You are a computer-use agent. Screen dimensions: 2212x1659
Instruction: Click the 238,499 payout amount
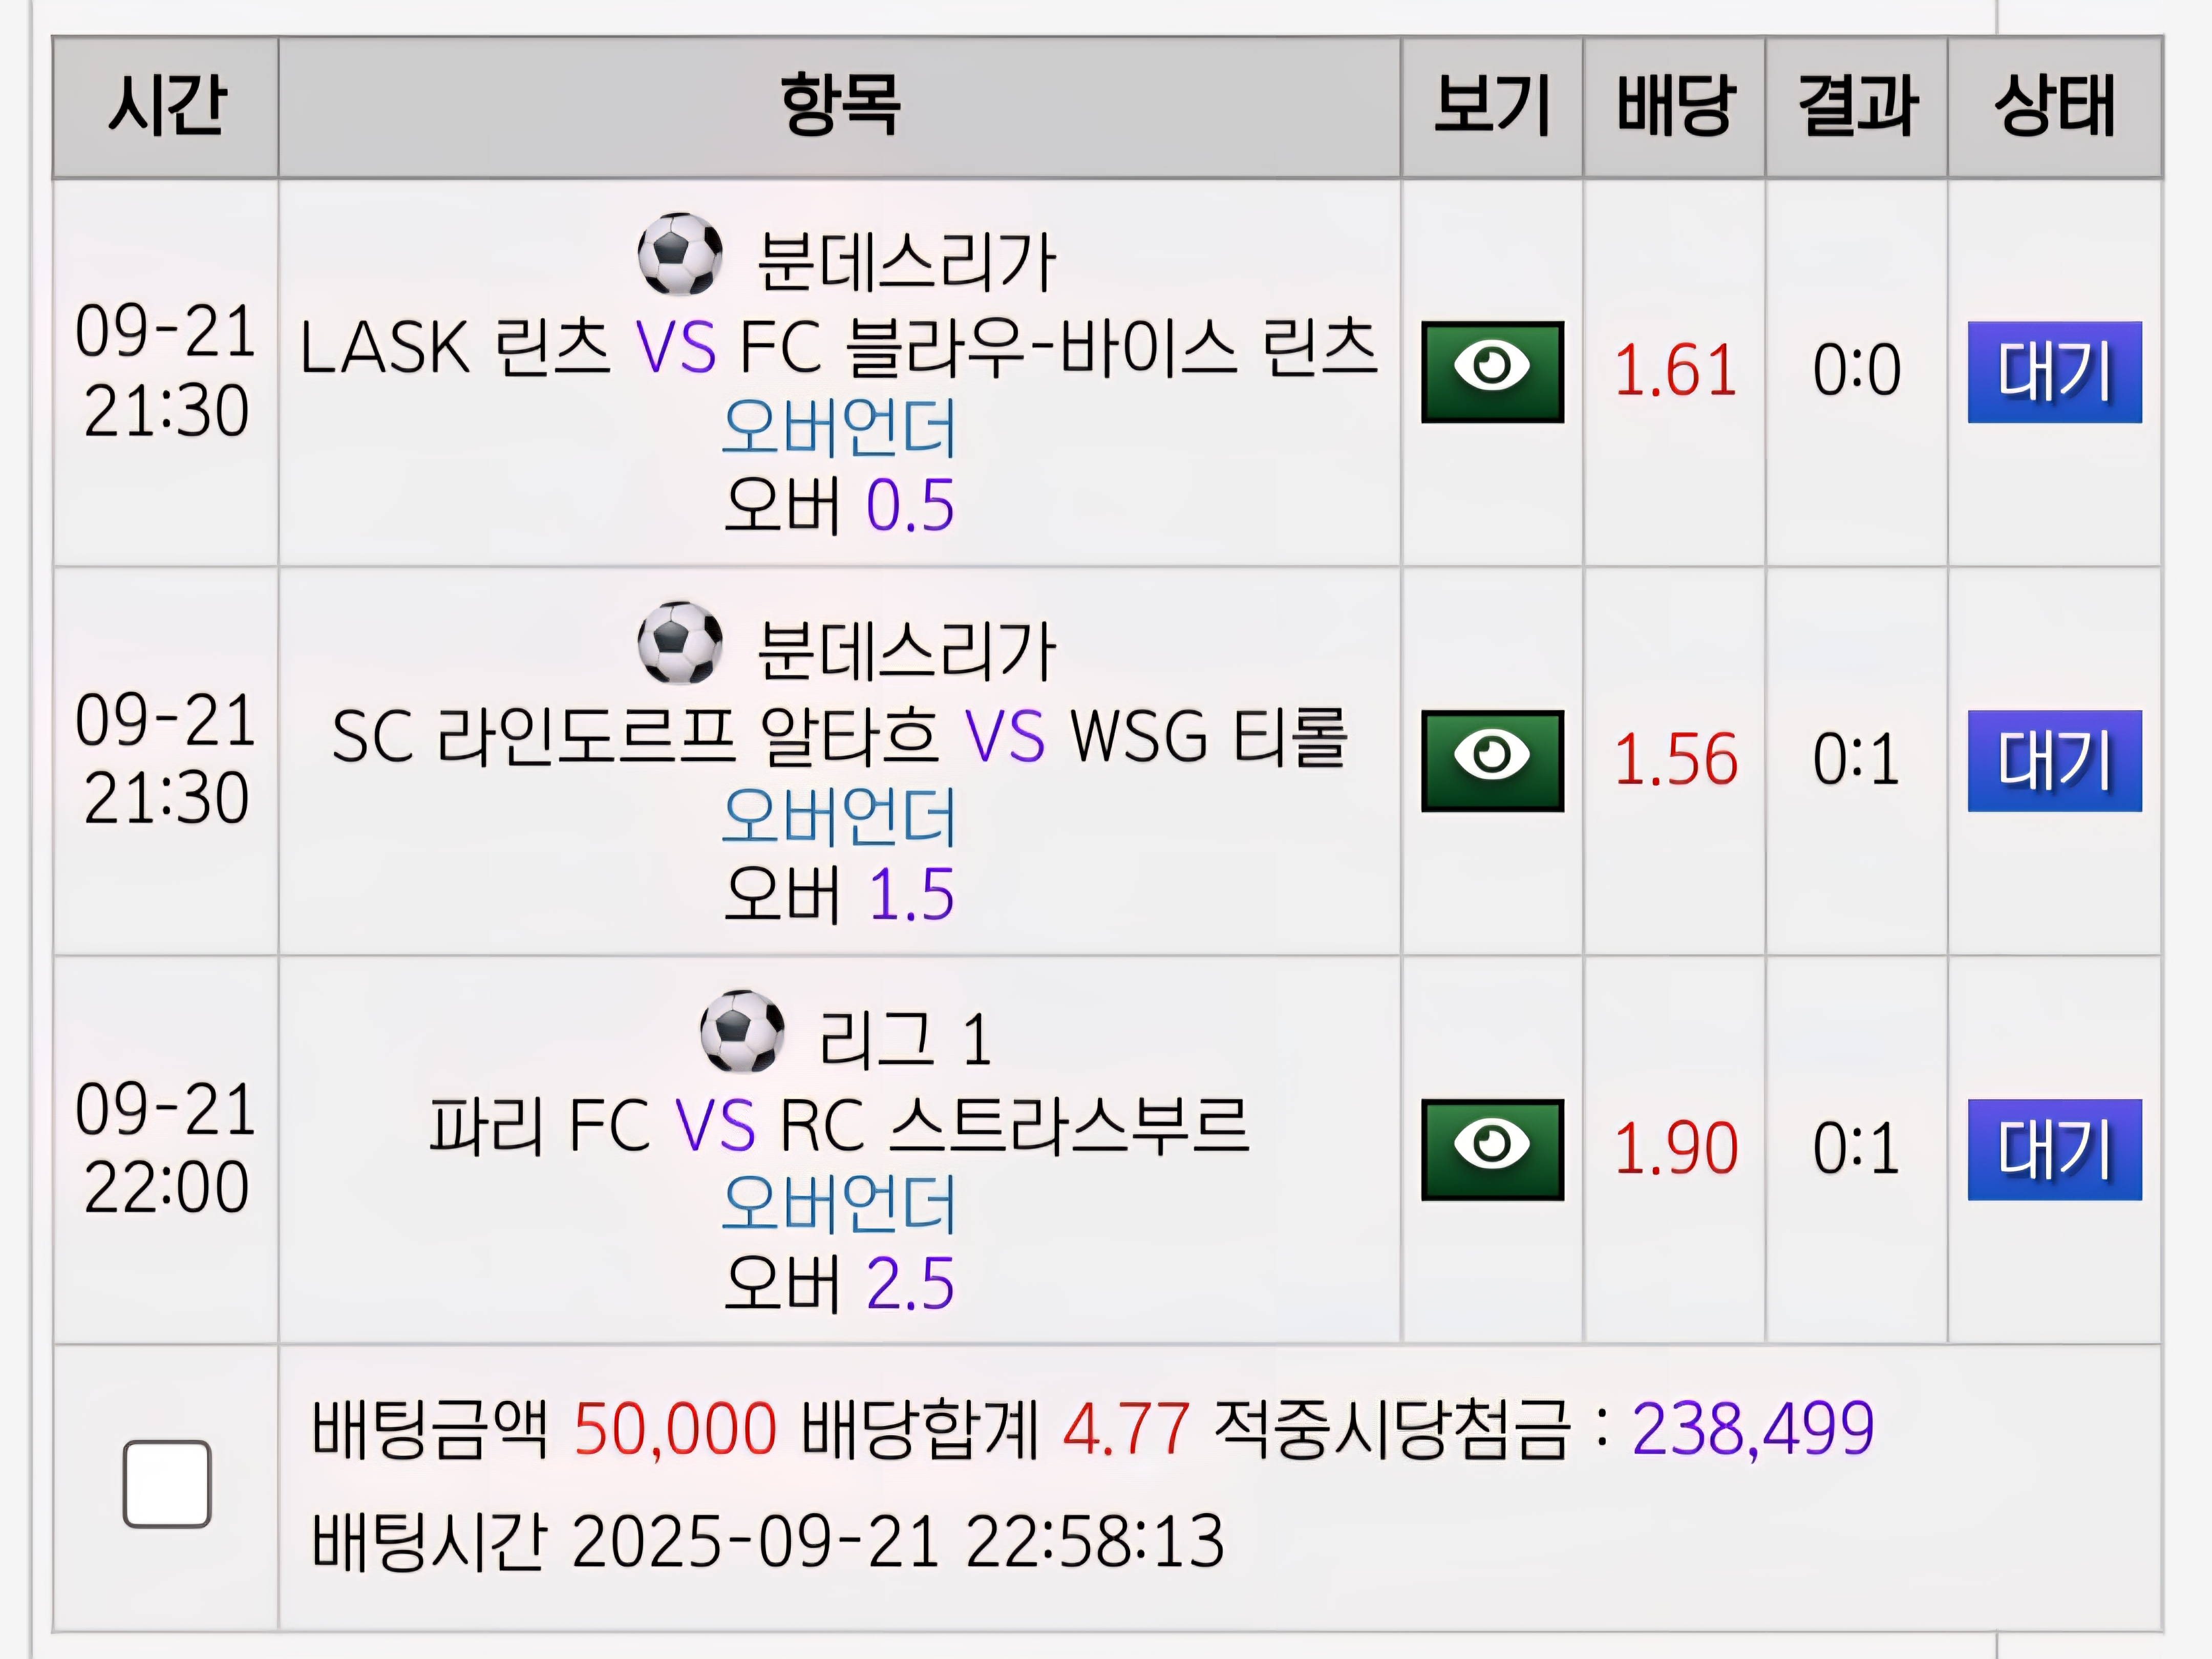click(1752, 1428)
